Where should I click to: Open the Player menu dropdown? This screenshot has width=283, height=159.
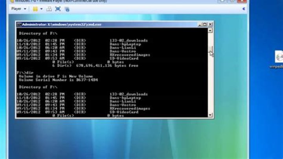click(x=18, y=9)
